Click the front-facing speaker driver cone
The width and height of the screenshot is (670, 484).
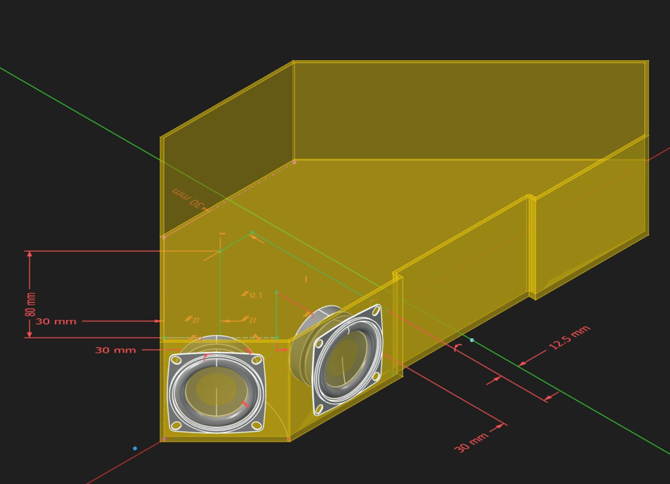(x=216, y=389)
